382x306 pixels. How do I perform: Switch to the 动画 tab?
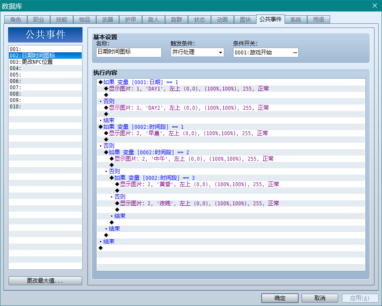coord(222,20)
